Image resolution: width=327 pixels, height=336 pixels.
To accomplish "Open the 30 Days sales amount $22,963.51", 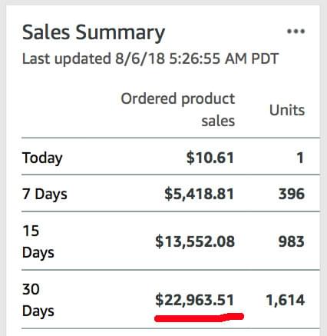I will tap(195, 300).
